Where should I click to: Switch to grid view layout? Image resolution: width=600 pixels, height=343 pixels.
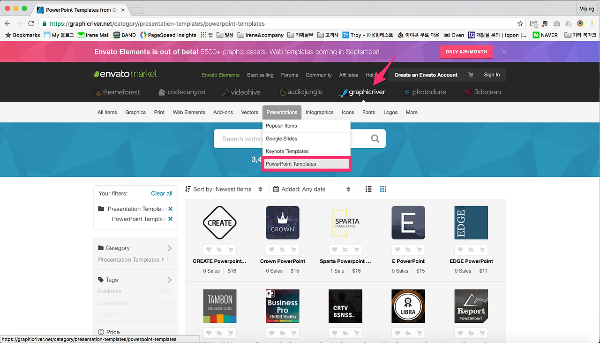tap(383, 189)
